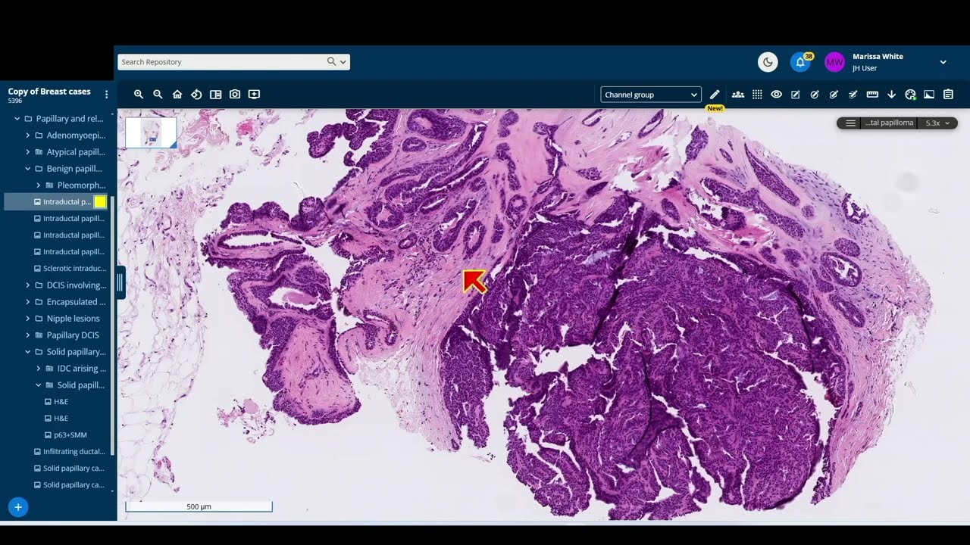This screenshot has width=970, height=545.
Task: Open the clipboard report icon
Action: [948, 95]
